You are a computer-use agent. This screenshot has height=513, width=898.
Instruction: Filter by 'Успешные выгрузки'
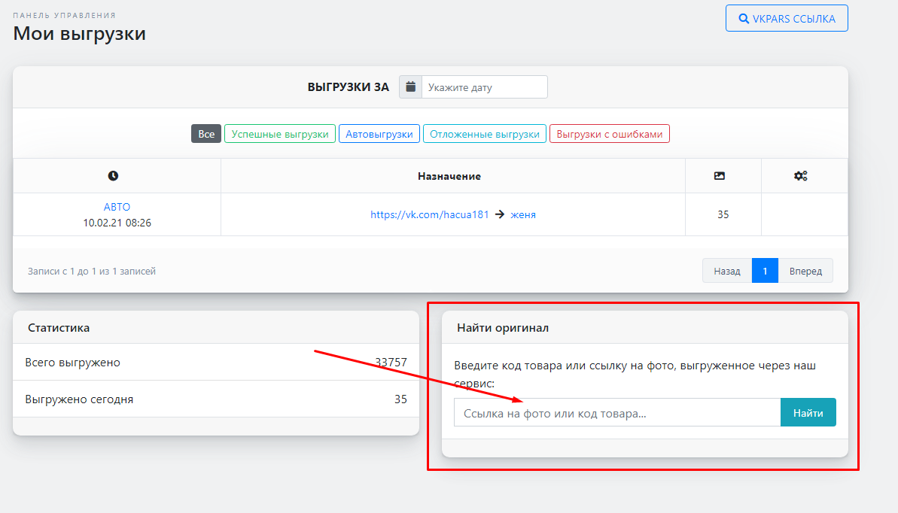[x=280, y=134]
